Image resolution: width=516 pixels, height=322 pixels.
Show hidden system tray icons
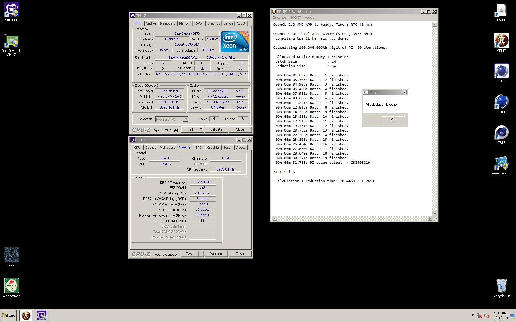point(473,315)
